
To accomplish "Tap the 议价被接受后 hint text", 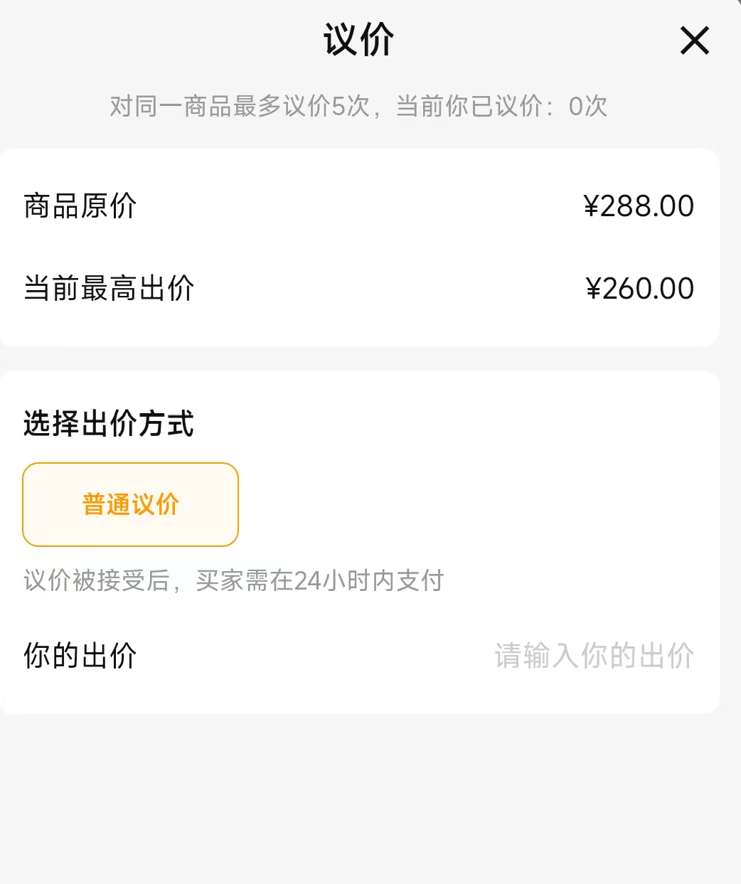I will click(x=96, y=580).
